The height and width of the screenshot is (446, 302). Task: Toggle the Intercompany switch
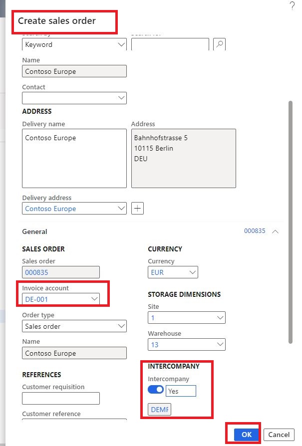pyautogui.click(x=156, y=390)
